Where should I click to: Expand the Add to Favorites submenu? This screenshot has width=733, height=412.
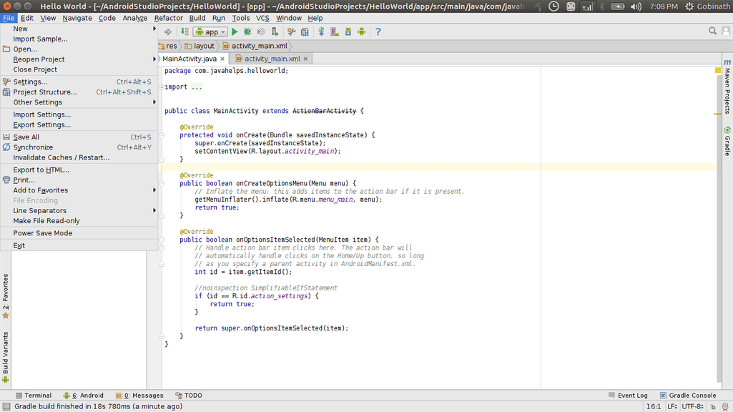79,190
